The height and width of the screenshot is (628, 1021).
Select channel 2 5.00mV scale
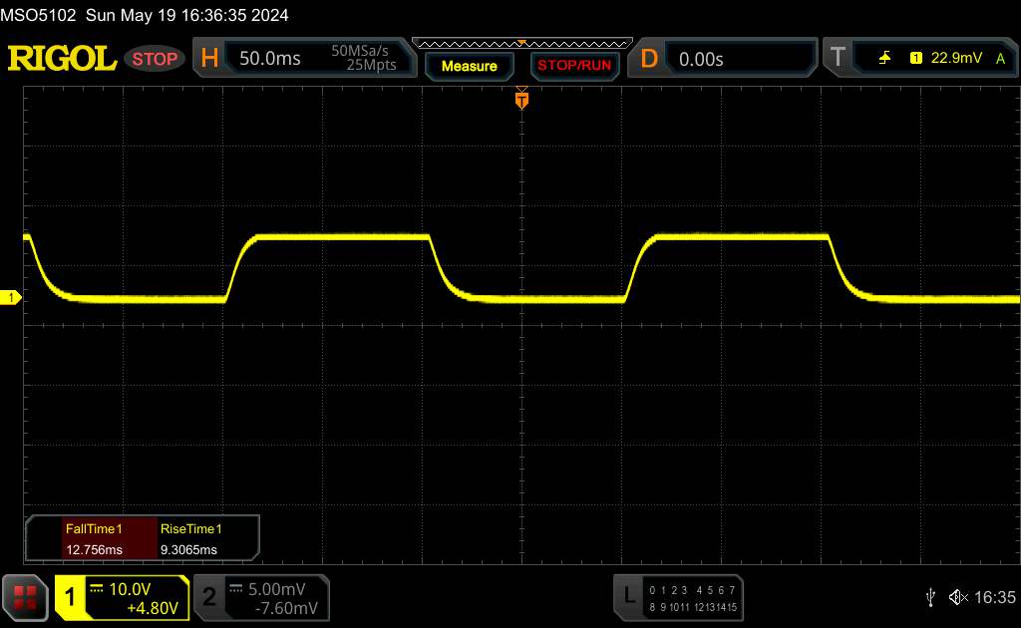tap(277, 589)
